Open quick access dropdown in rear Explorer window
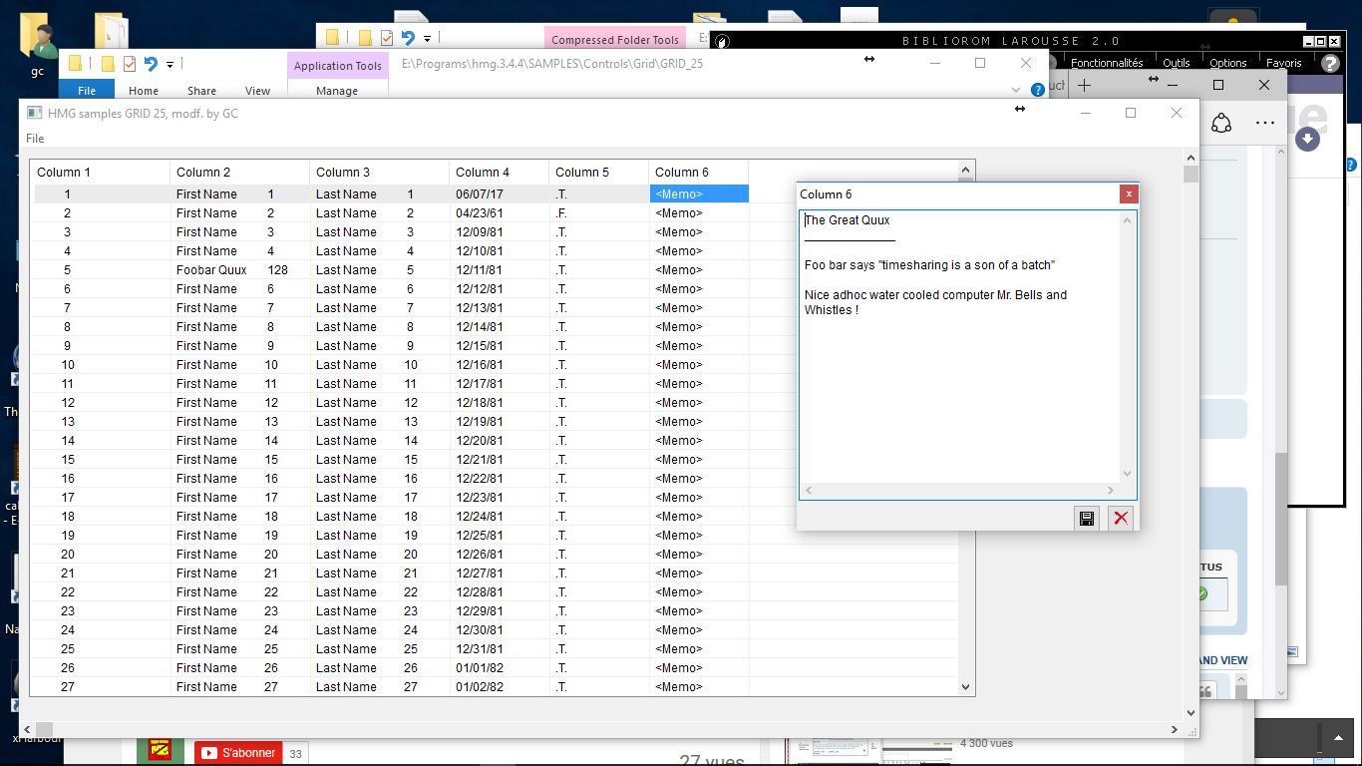This screenshot has width=1362, height=766. click(x=427, y=39)
